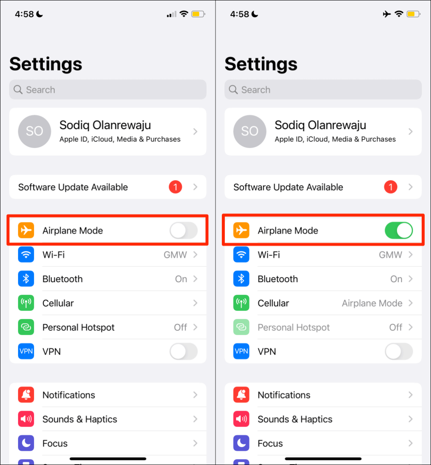
Task: Tap the green Cellular icon in right screen
Action: point(241,303)
